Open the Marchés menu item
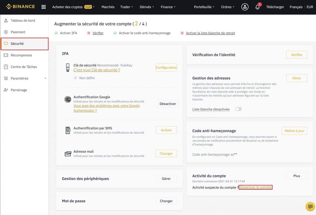 (108, 6)
